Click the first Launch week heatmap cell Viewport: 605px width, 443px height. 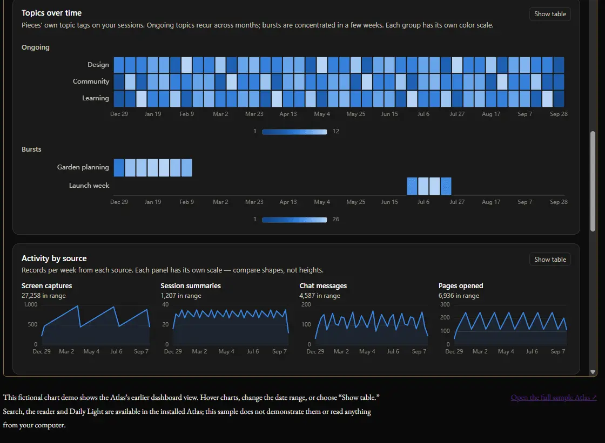click(412, 186)
